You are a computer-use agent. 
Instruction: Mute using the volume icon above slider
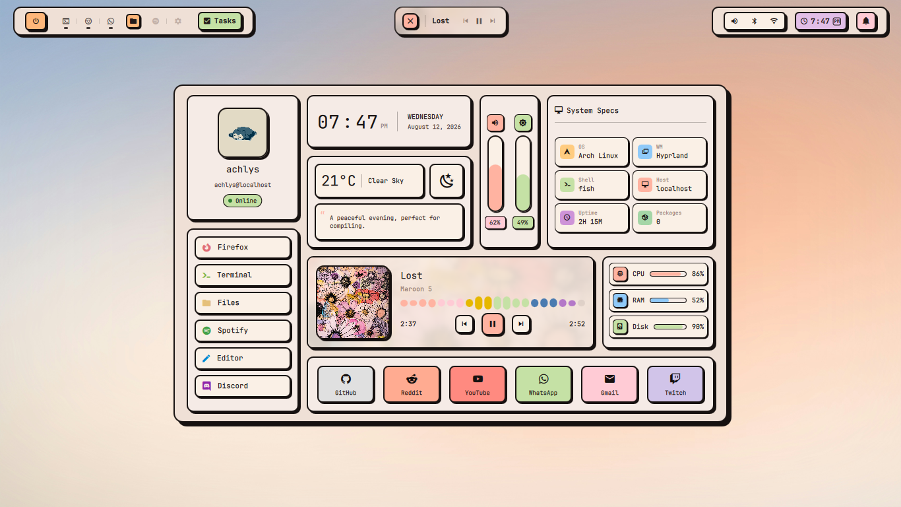[495, 123]
